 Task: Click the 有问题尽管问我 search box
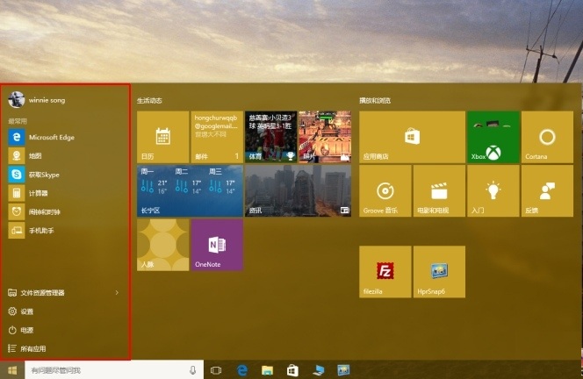click(x=114, y=370)
